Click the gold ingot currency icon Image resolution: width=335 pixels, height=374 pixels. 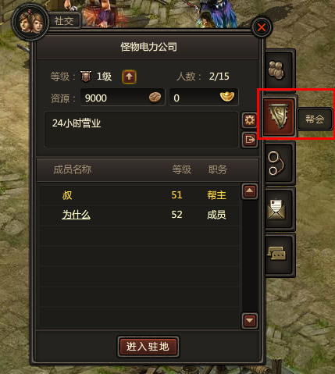(227, 97)
